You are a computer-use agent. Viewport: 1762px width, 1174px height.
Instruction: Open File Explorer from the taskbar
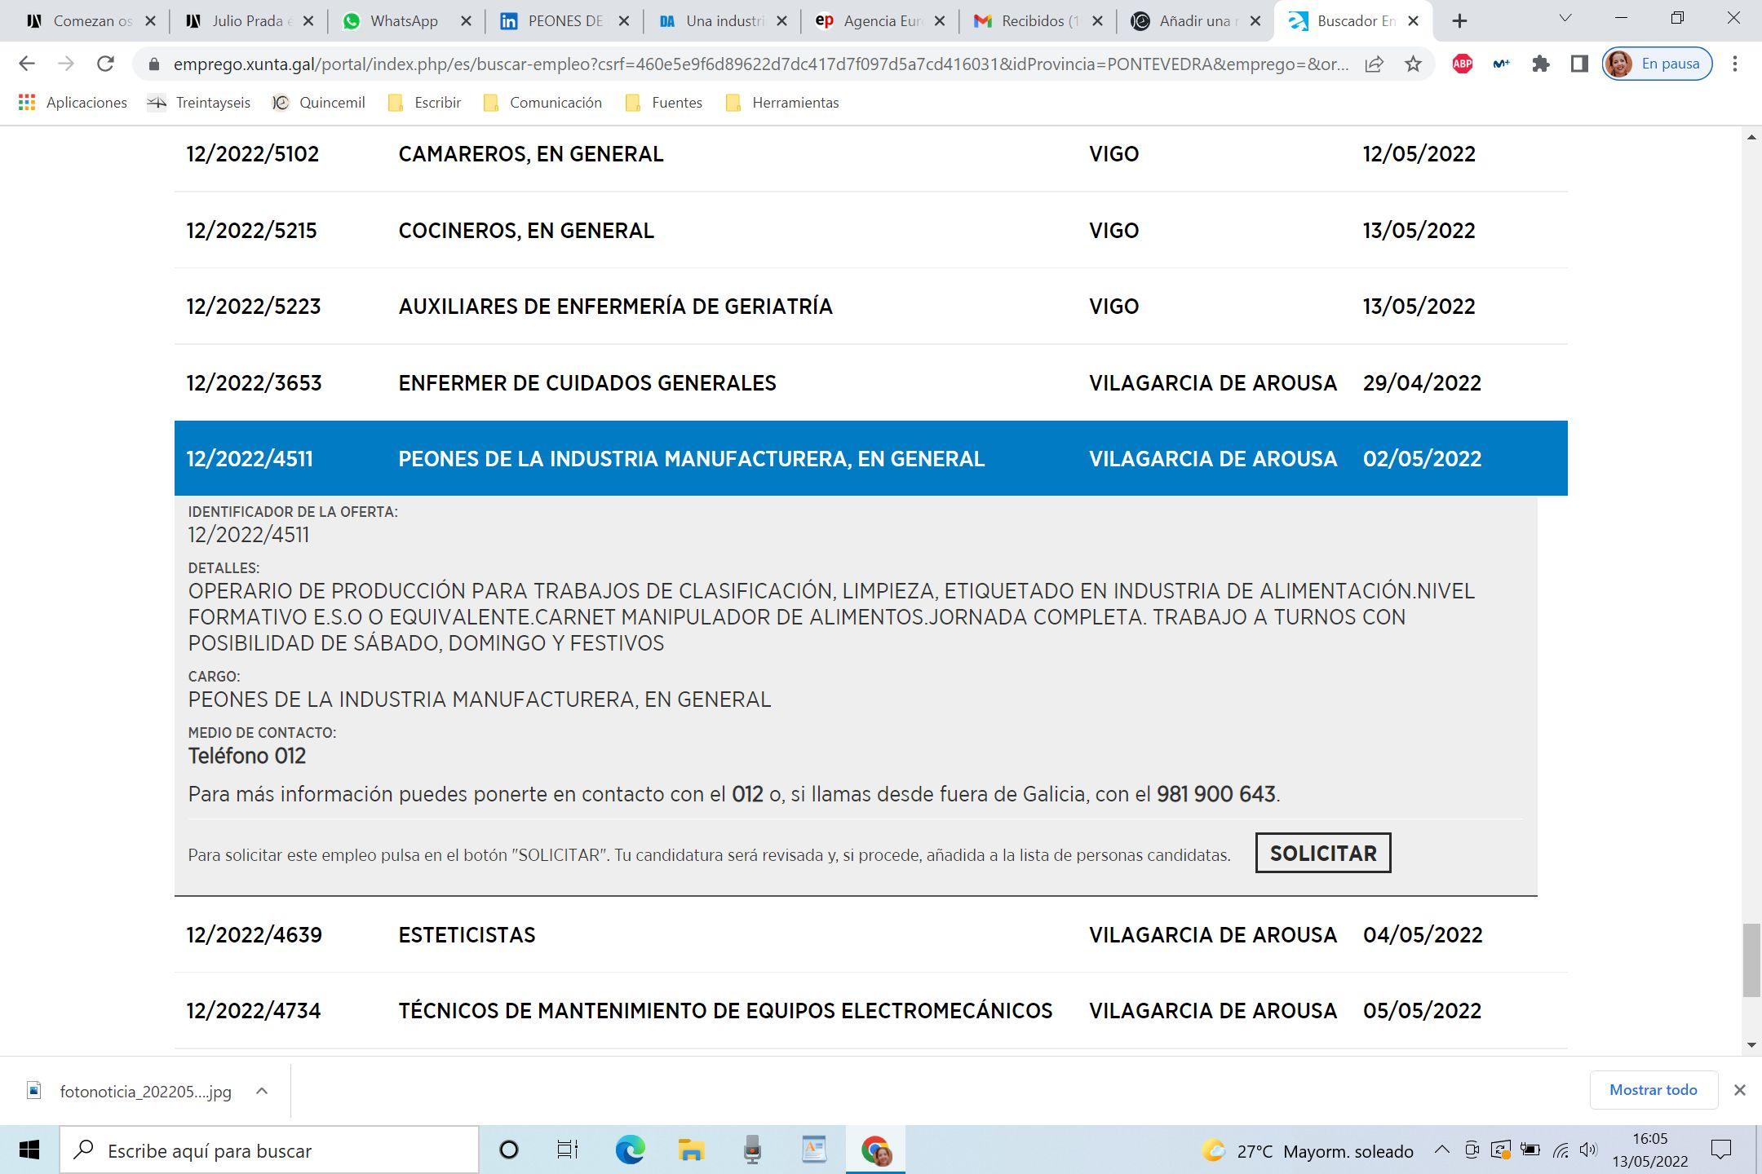click(691, 1150)
